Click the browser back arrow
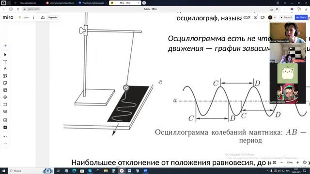This screenshot has height=174, width=310. point(4,9)
